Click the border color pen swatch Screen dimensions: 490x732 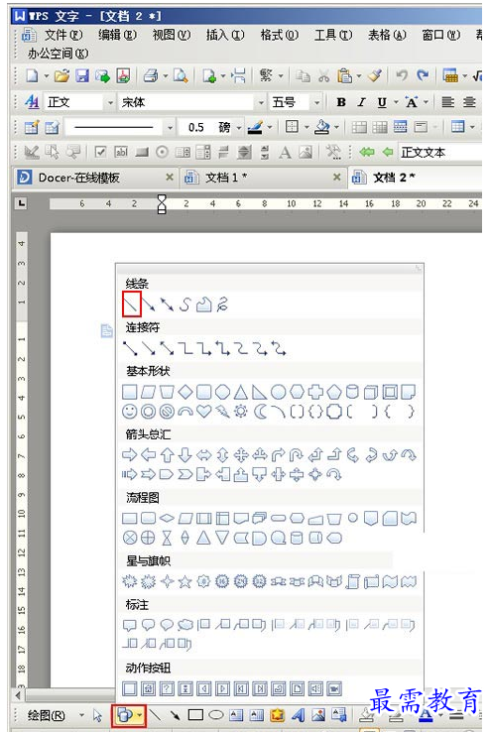(x=255, y=127)
